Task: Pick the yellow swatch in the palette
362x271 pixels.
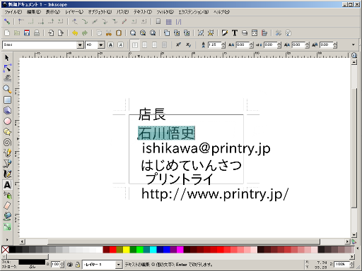Action: (x=127, y=250)
